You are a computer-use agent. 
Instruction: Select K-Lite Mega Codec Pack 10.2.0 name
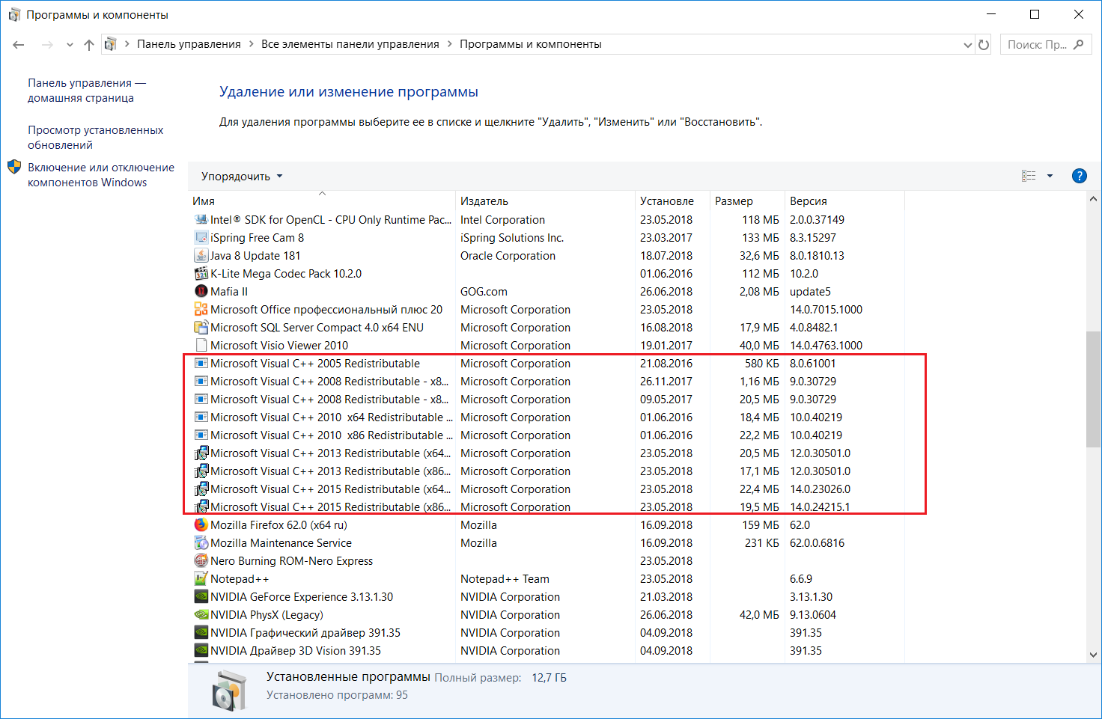tap(286, 274)
